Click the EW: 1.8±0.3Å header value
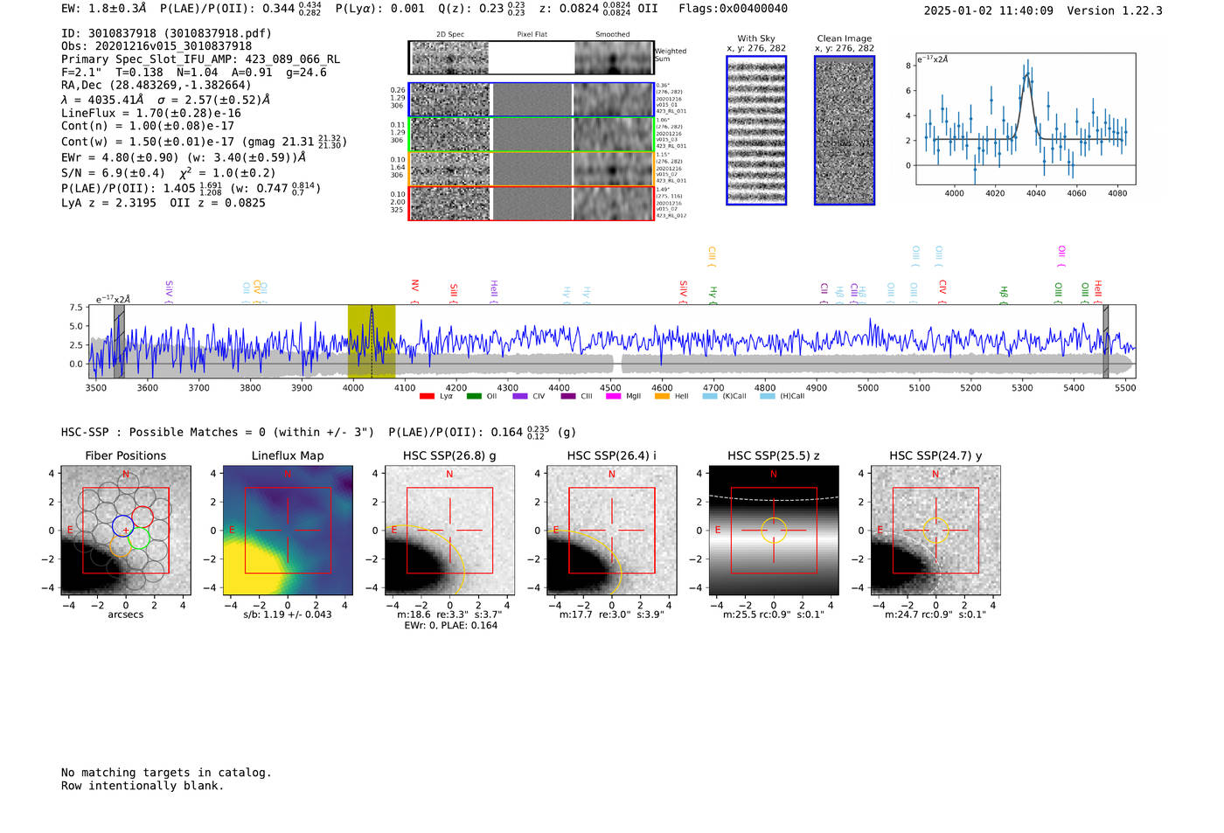The image size is (1224, 833). pyautogui.click(x=104, y=9)
